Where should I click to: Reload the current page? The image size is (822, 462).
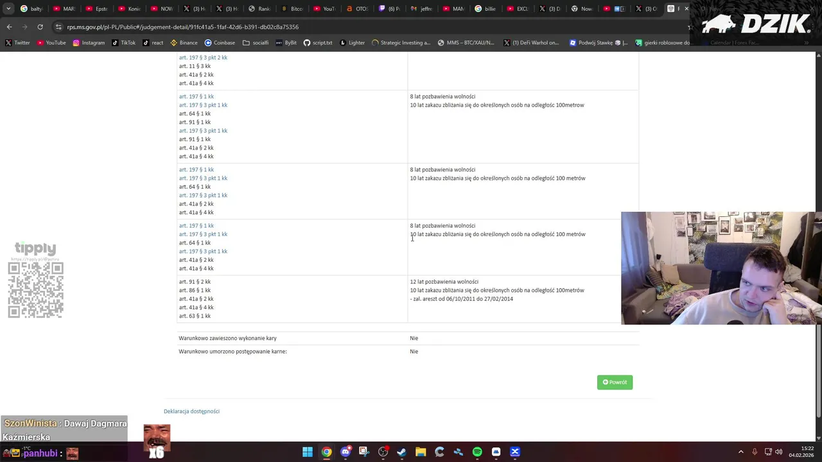point(40,27)
